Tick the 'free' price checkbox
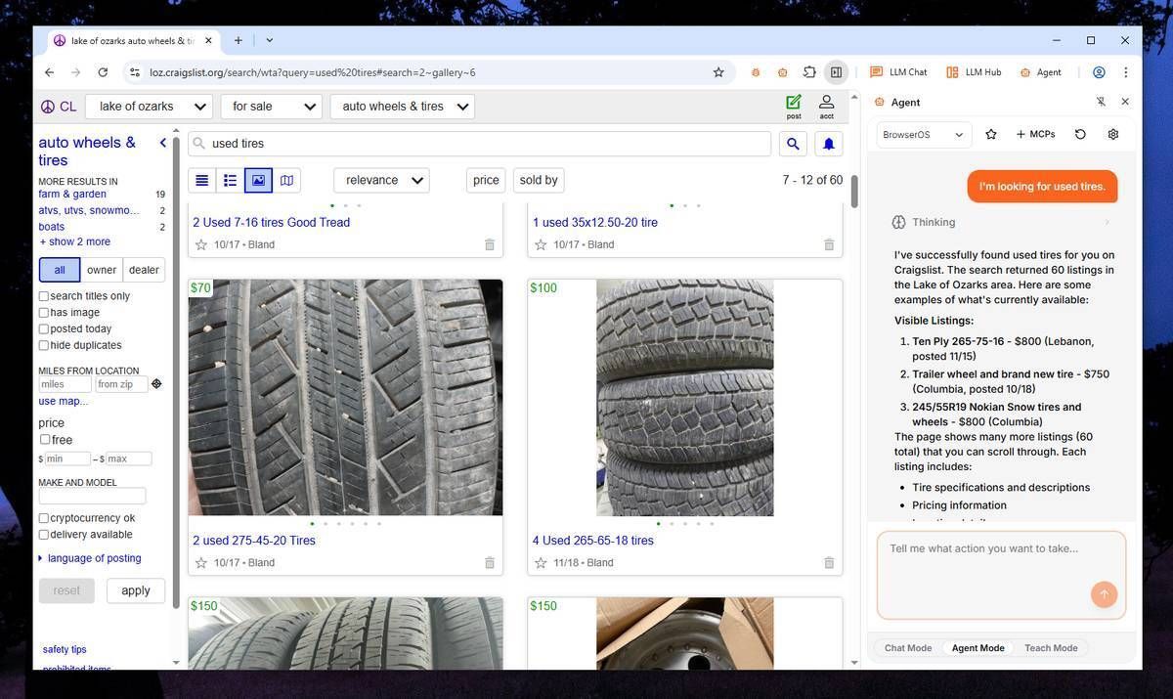 tap(45, 440)
